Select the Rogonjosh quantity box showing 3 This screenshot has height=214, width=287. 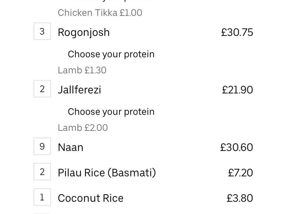42,31
